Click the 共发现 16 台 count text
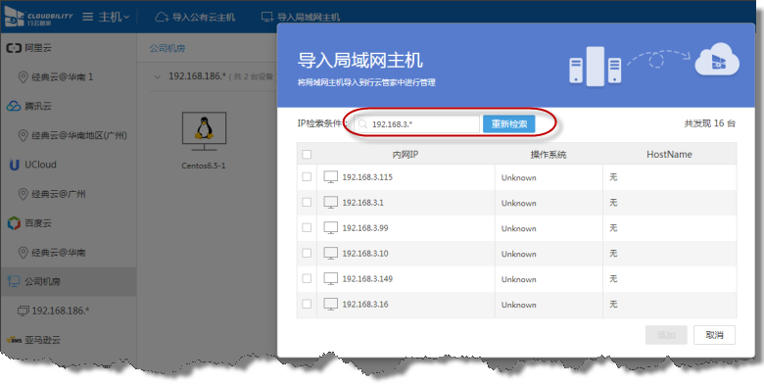This screenshot has width=764, height=384. click(709, 123)
